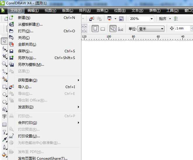Expand the 发送到(D) submenu

tap(48, 107)
